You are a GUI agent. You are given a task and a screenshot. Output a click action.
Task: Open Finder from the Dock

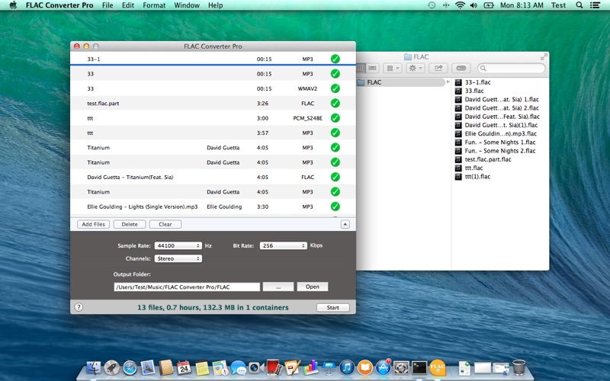coord(93,367)
